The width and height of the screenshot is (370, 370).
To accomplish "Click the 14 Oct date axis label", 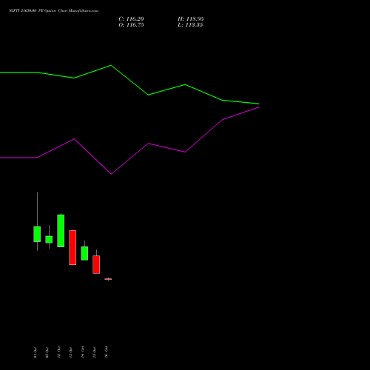I will point(83,351).
